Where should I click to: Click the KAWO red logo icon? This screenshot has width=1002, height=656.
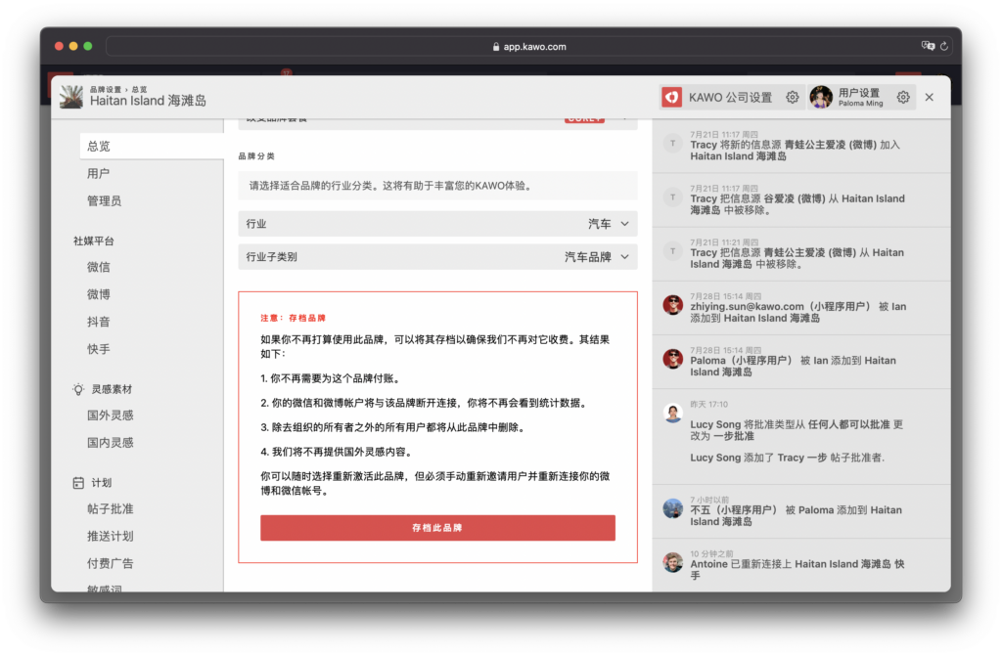[671, 97]
